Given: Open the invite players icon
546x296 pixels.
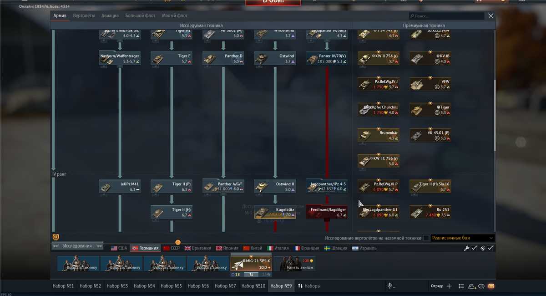Looking at the screenshot, I should point(472,286).
